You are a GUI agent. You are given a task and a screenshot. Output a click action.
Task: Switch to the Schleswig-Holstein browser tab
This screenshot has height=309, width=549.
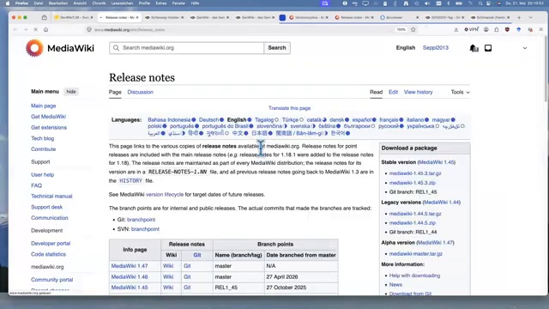(165, 17)
